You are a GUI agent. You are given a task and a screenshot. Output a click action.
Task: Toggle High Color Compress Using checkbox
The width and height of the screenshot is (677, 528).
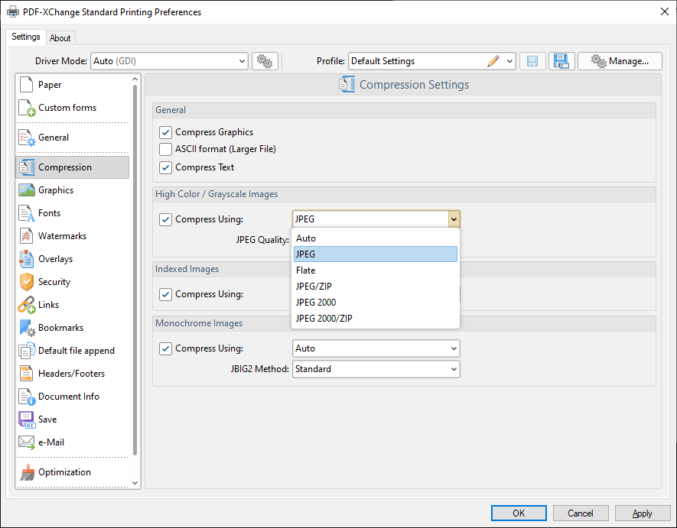(x=165, y=219)
